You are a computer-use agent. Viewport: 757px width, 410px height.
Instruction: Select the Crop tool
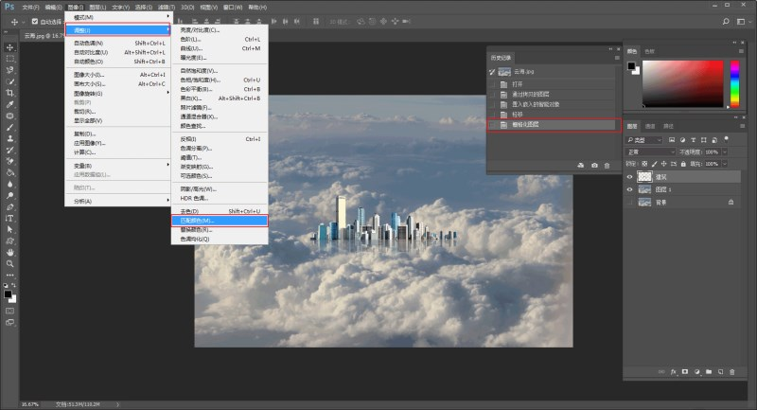[x=9, y=93]
